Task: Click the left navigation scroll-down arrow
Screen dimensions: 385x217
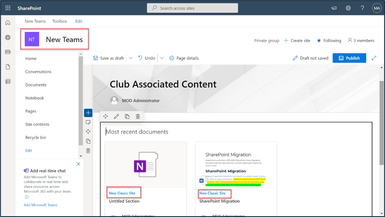Action: click(81, 156)
